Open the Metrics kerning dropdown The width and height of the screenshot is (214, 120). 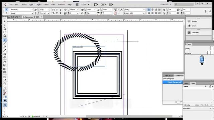[78, 10]
